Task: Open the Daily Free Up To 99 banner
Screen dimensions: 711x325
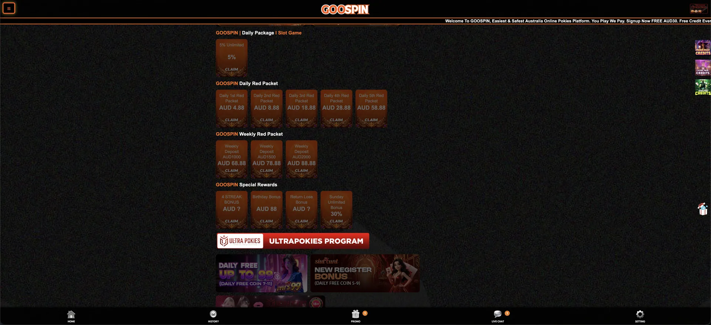Action: [x=261, y=273]
